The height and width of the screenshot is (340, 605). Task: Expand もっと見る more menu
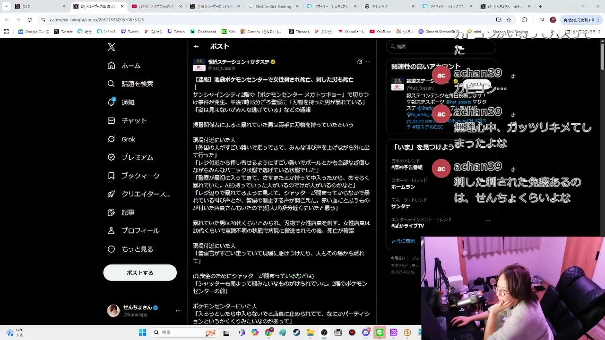tap(130, 249)
